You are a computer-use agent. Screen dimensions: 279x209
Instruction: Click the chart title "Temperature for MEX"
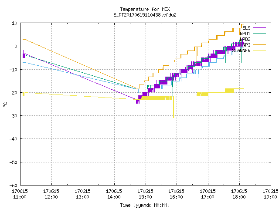[x=145, y=9]
